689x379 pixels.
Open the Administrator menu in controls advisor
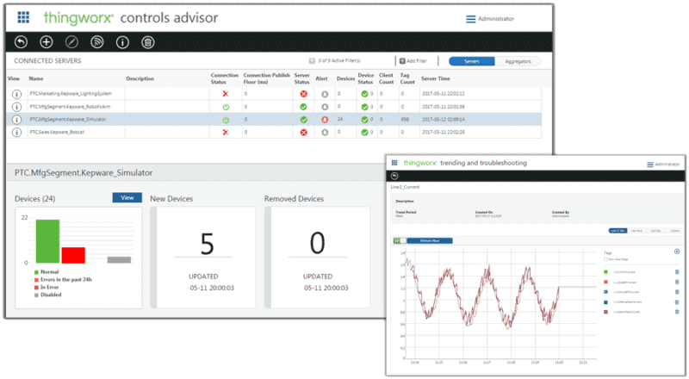pos(490,19)
